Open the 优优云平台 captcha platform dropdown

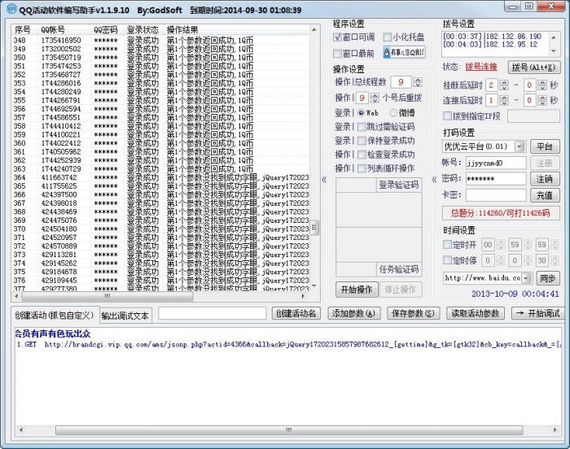[520, 146]
